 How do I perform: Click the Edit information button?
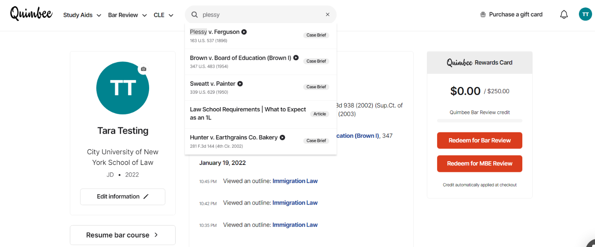pos(123,197)
